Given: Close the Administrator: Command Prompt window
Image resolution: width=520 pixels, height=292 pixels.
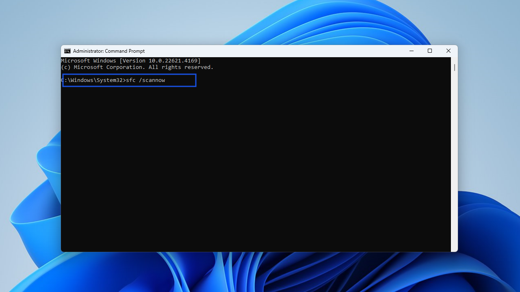Looking at the screenshot, I should click(x=448, y=51).
